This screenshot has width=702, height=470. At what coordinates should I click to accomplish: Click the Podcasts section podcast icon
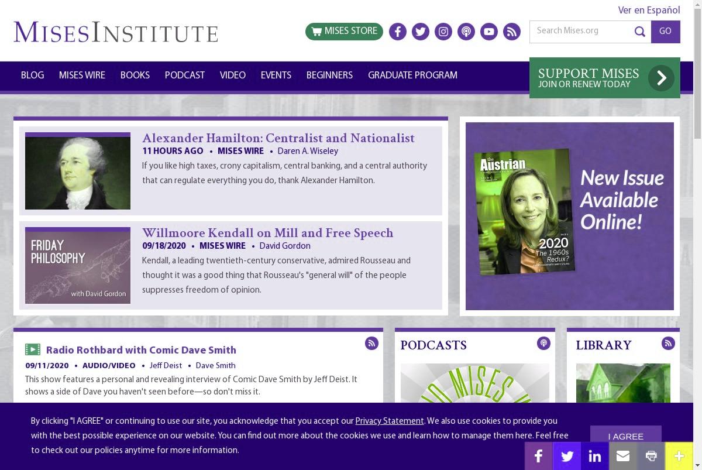543,344
